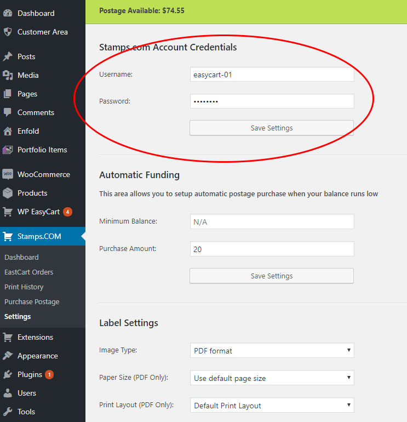
Task: Click the Extensions cart icon
Action: 8,337
